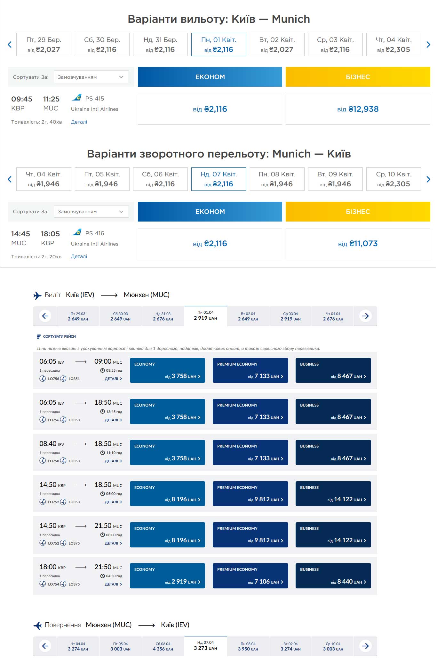Viewport: 437px width, 671px height.
Task: Open sort dropdown for departure flights
Action: [x=91, y=77]
